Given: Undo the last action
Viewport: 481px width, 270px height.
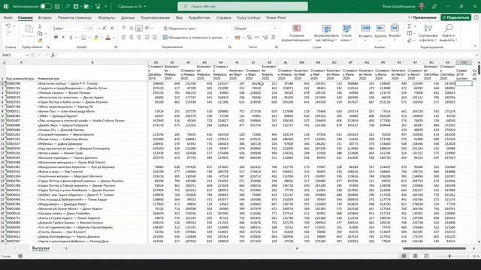Looking at the screenshot, I should click(x=8, y=26).
